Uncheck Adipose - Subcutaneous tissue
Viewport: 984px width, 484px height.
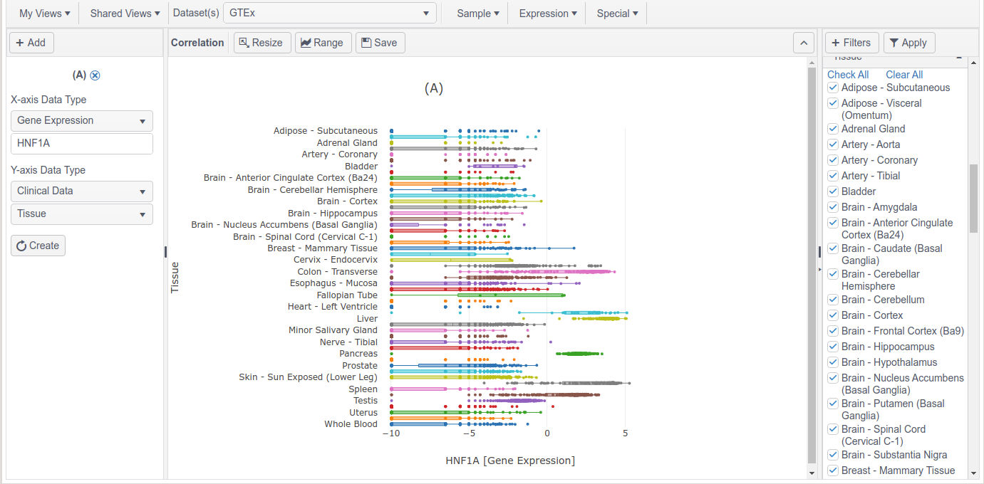(x=832, y=88)
